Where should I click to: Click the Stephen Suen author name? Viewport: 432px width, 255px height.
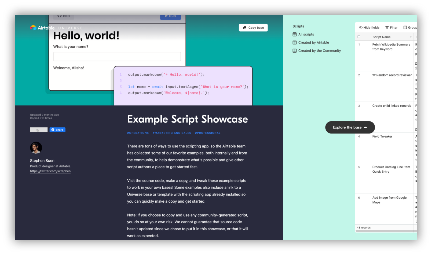click(x=42, y=161)
